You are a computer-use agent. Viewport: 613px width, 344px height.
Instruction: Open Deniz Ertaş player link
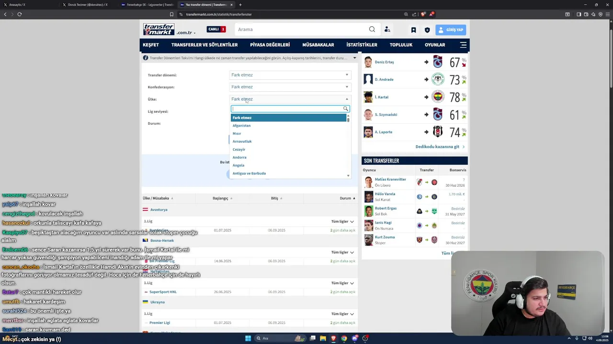(384, 62)
